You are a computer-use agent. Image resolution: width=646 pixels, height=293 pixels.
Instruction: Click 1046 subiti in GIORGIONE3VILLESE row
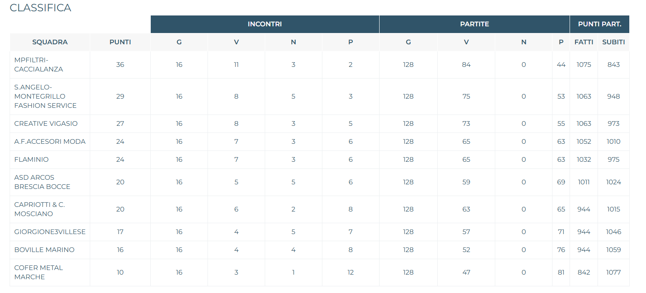point(613,232)
